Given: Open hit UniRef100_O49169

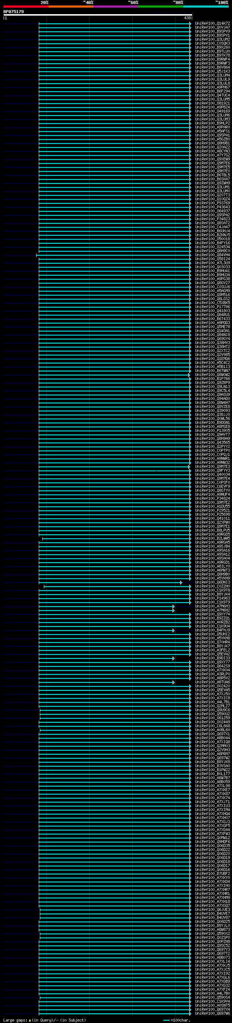Looking at the screenshot, I should tap(212, 111).
